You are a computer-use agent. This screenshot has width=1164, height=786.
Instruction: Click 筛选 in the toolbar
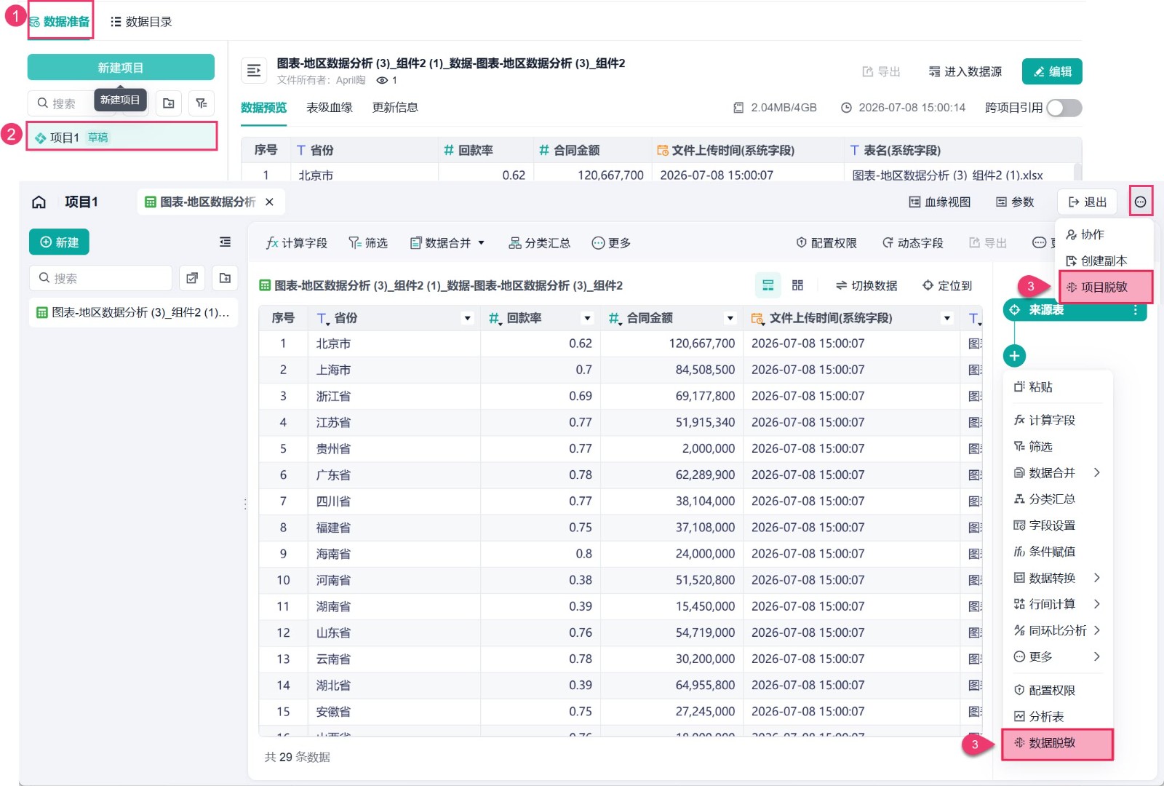pyautogui.click(x=368, y=243)
